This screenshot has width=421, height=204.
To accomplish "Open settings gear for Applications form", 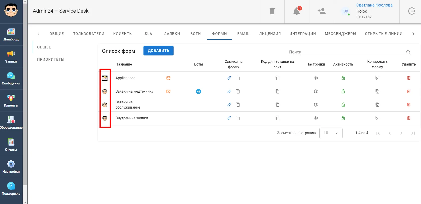I will click(x=316, y=78).
